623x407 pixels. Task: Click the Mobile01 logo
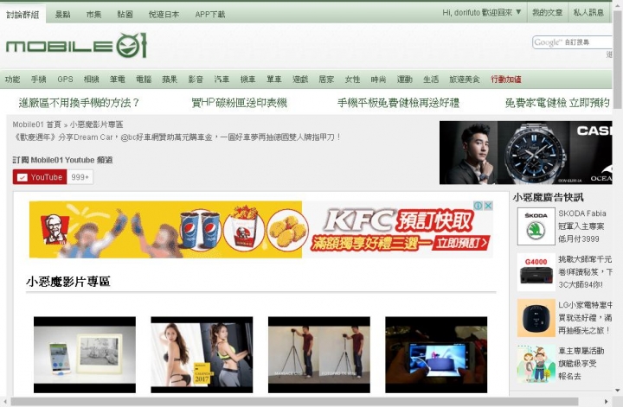76,46
